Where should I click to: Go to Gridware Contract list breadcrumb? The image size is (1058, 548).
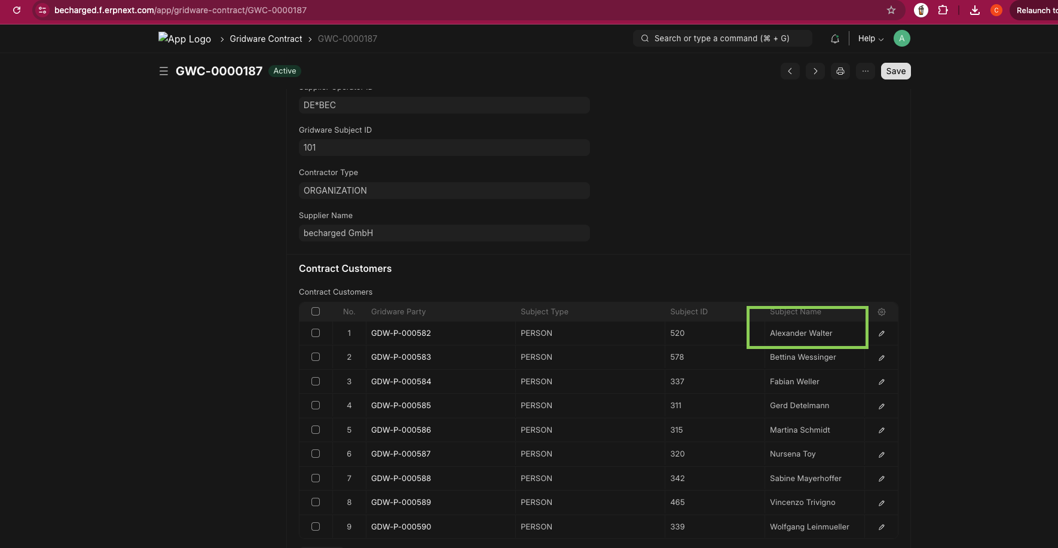coord(266,39)
